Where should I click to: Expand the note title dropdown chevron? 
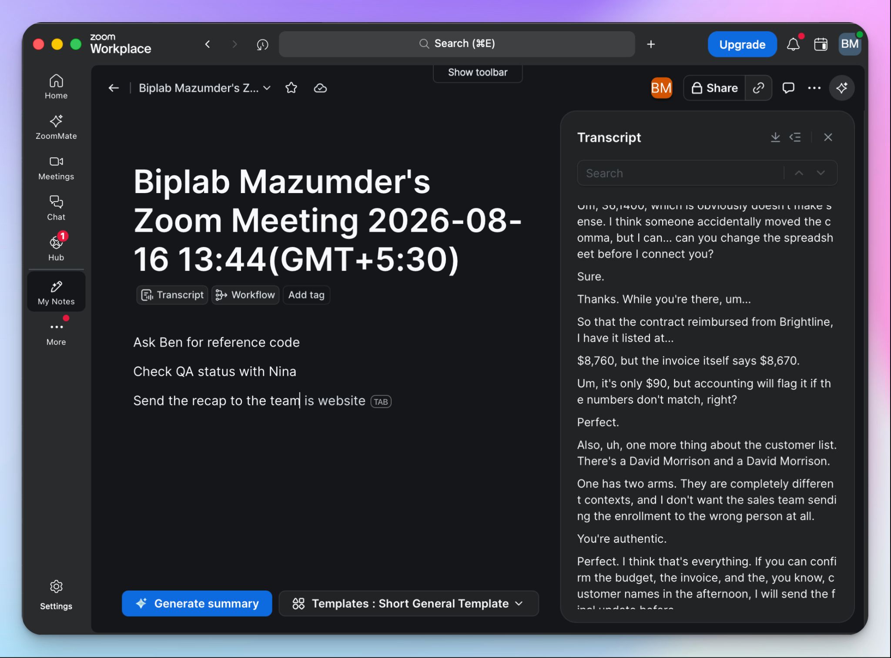tap(267, 88)
